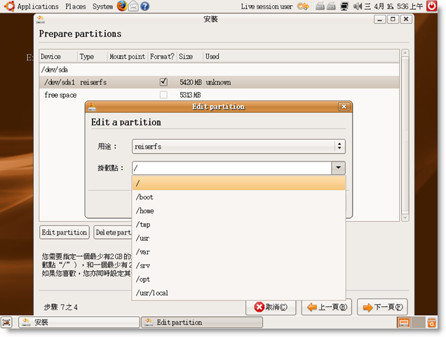Click the Used column header
446x337 pixels.
click(301, 56)
